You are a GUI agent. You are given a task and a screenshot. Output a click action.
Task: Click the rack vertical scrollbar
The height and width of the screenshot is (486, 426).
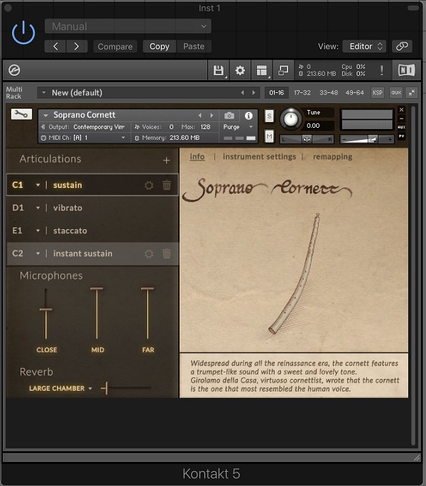[x=413, y=276]
